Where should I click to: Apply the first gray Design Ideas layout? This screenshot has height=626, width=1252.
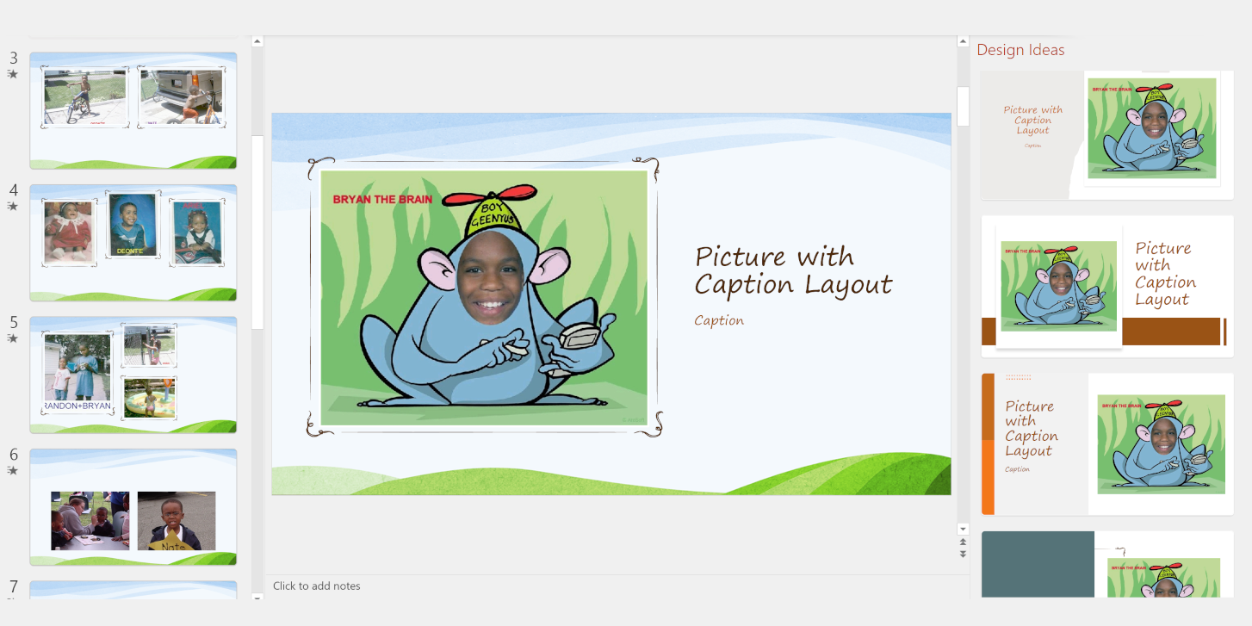[x=1107, y=134]
